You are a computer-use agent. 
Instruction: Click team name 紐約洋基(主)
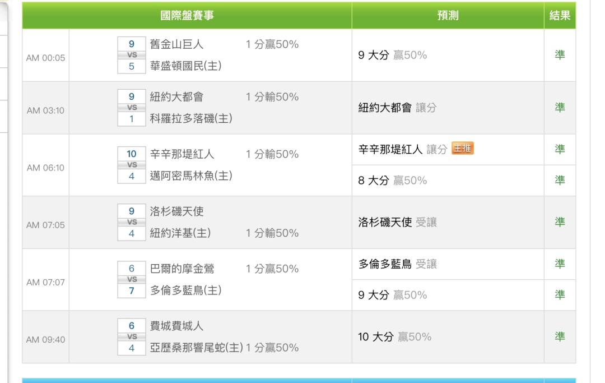pyautogui.click(x=180, y=233)
